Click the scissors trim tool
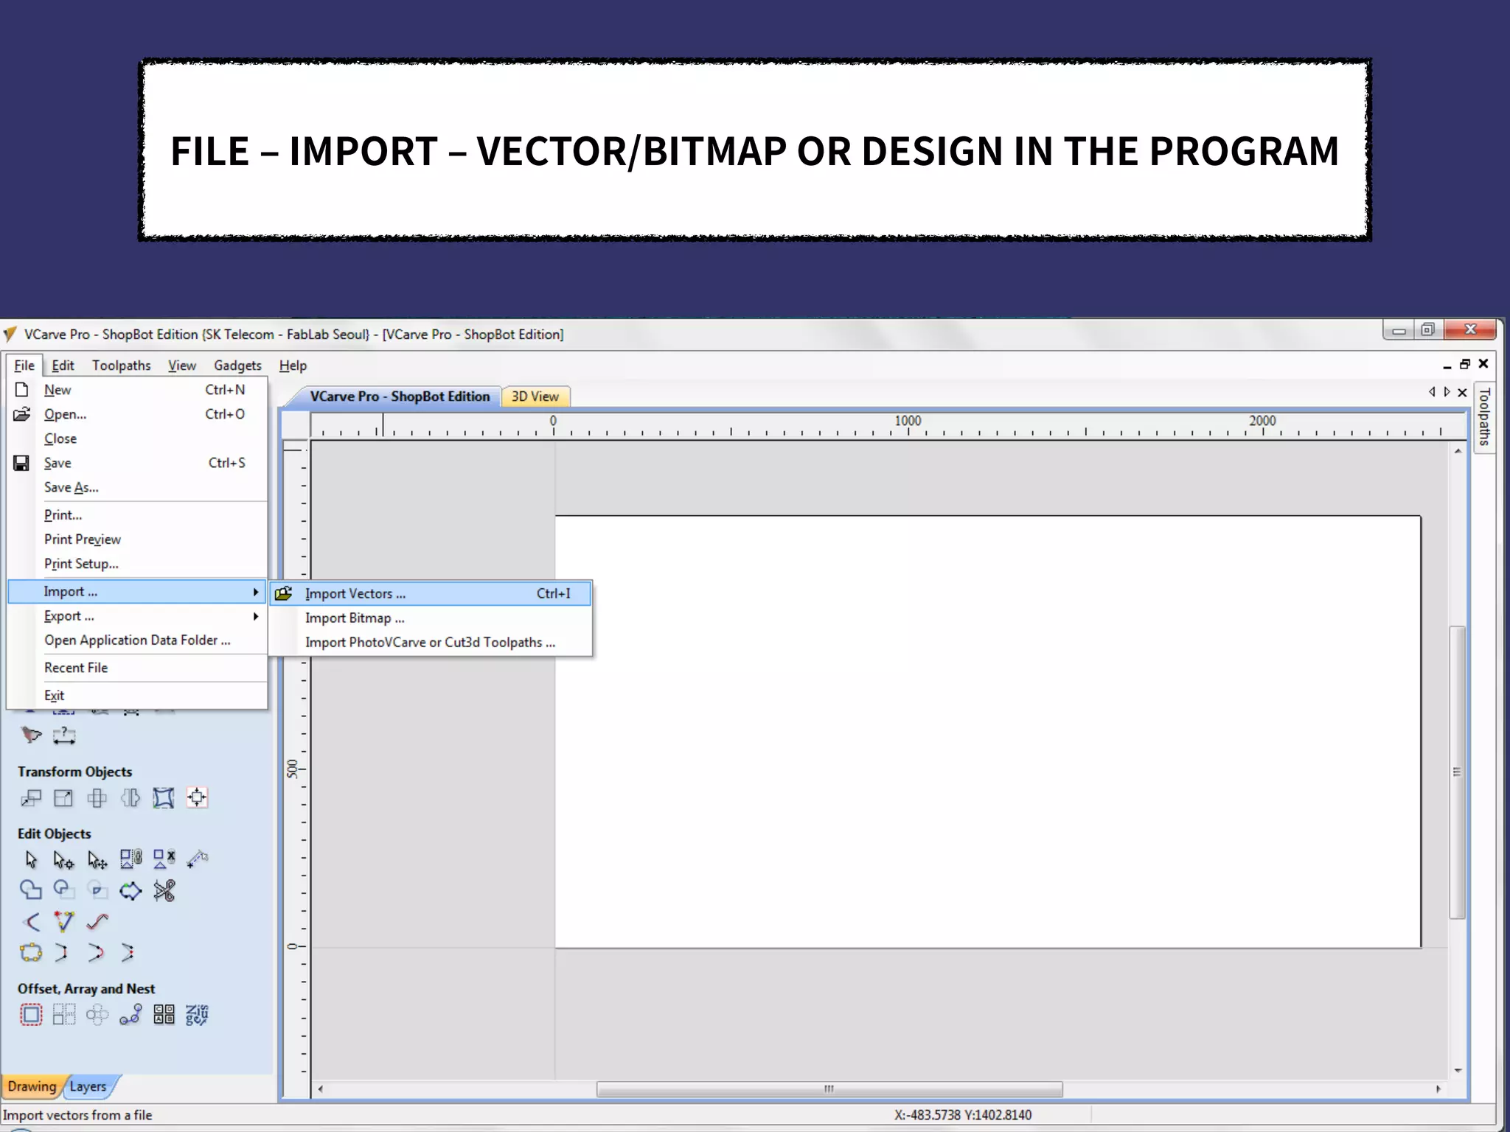Image resolution: width=1510 pixels, height=1132 pixels. [x=164, y=890]
